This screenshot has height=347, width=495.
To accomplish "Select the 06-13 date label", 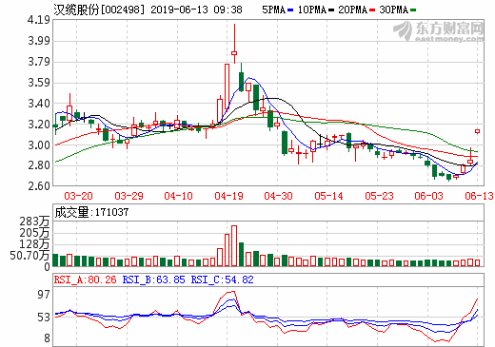I will click(479, 196).
